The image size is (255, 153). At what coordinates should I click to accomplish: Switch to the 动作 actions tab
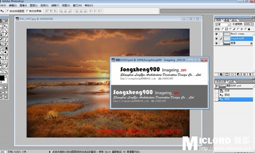231,82
